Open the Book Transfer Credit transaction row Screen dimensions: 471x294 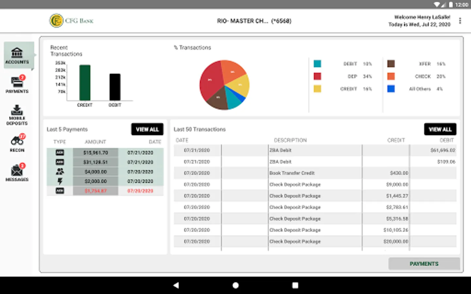pyautogui.click(x=315, y=173)
